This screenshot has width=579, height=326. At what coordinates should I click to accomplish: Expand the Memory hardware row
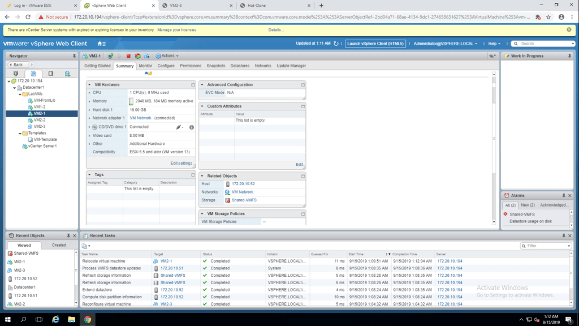coord(90,101)
